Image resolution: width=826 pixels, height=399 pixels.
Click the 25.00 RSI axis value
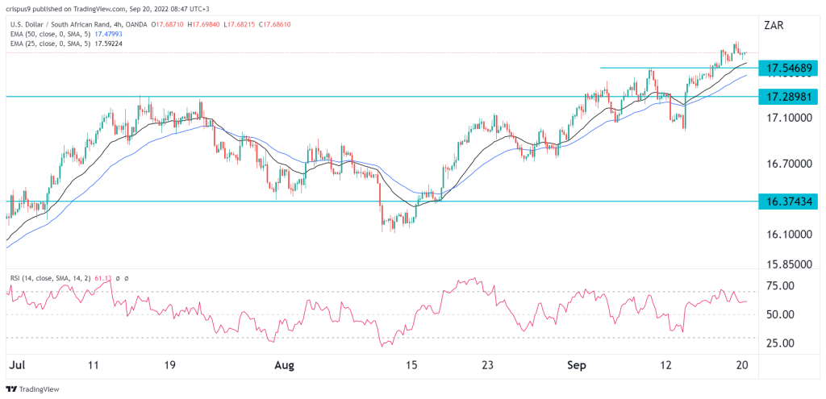(780, 343)
